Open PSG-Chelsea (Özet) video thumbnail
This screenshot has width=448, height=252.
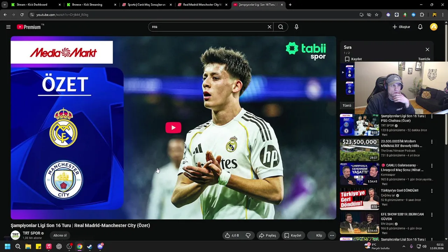pos(359,125)
